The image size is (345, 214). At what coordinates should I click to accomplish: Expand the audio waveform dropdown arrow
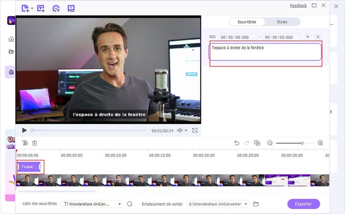point(186,130)
